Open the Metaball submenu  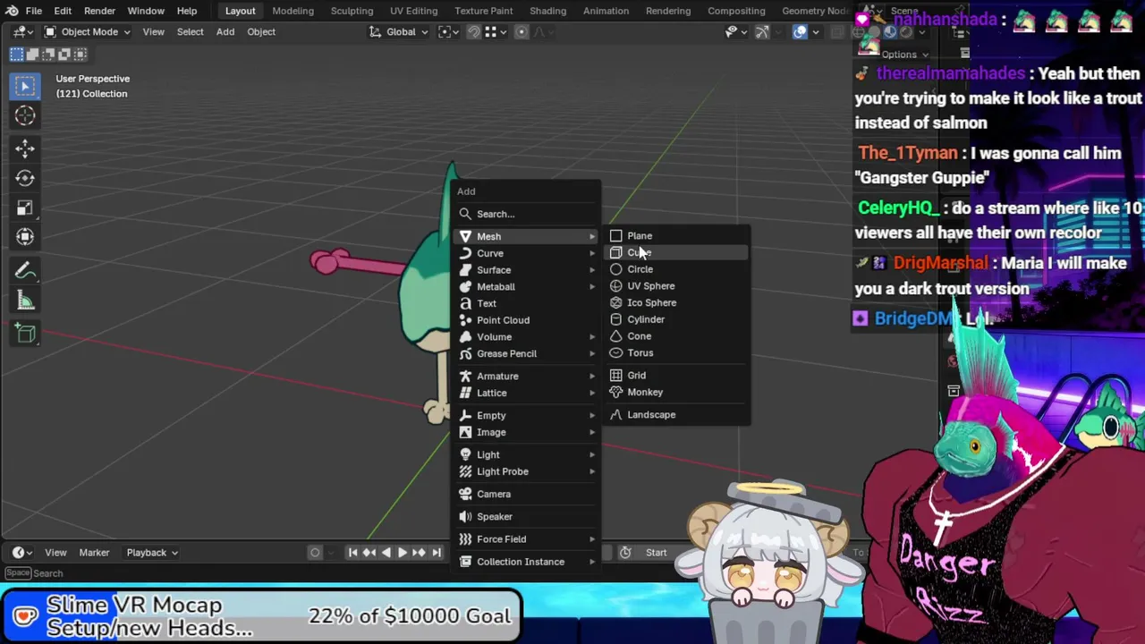tap(526, 286)
